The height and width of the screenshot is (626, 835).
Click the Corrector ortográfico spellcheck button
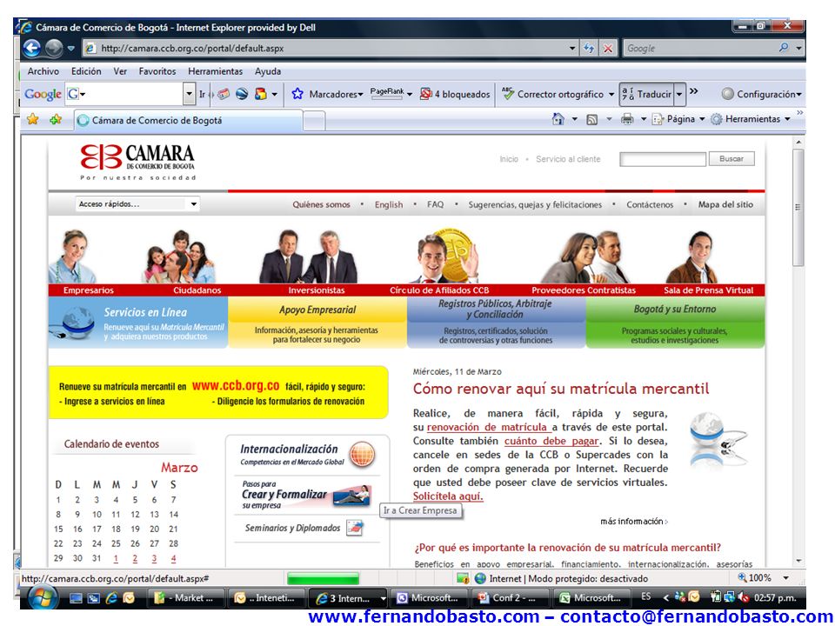coord(553,94)
